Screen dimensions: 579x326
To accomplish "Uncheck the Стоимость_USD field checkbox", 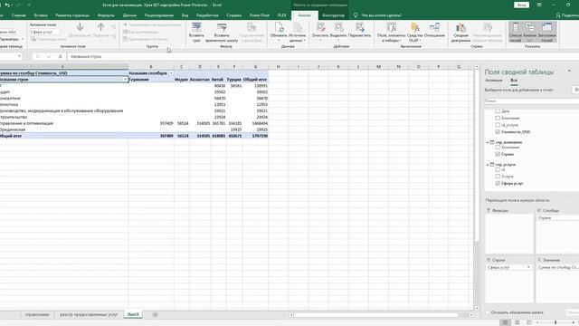I will (x=498, y=132).
